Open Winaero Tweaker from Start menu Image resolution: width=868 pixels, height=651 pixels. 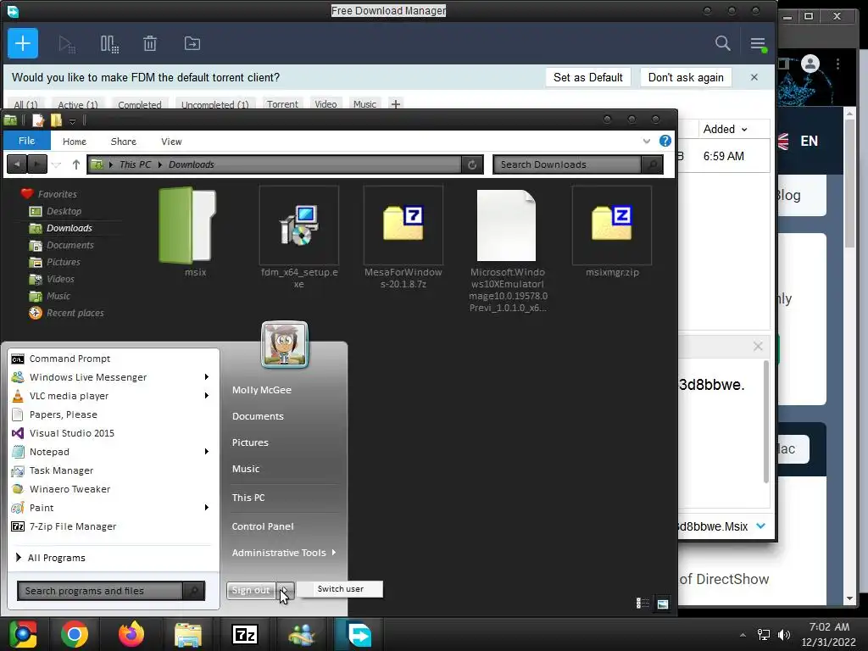click(70, 489)
